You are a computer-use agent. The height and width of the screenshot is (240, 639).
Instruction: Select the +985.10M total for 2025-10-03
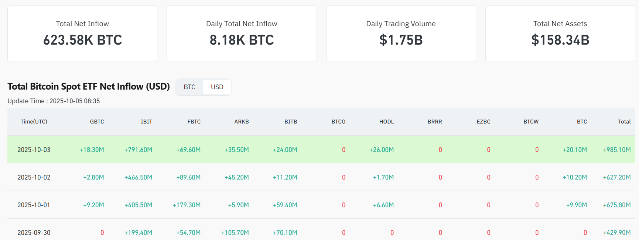(617, 150)
